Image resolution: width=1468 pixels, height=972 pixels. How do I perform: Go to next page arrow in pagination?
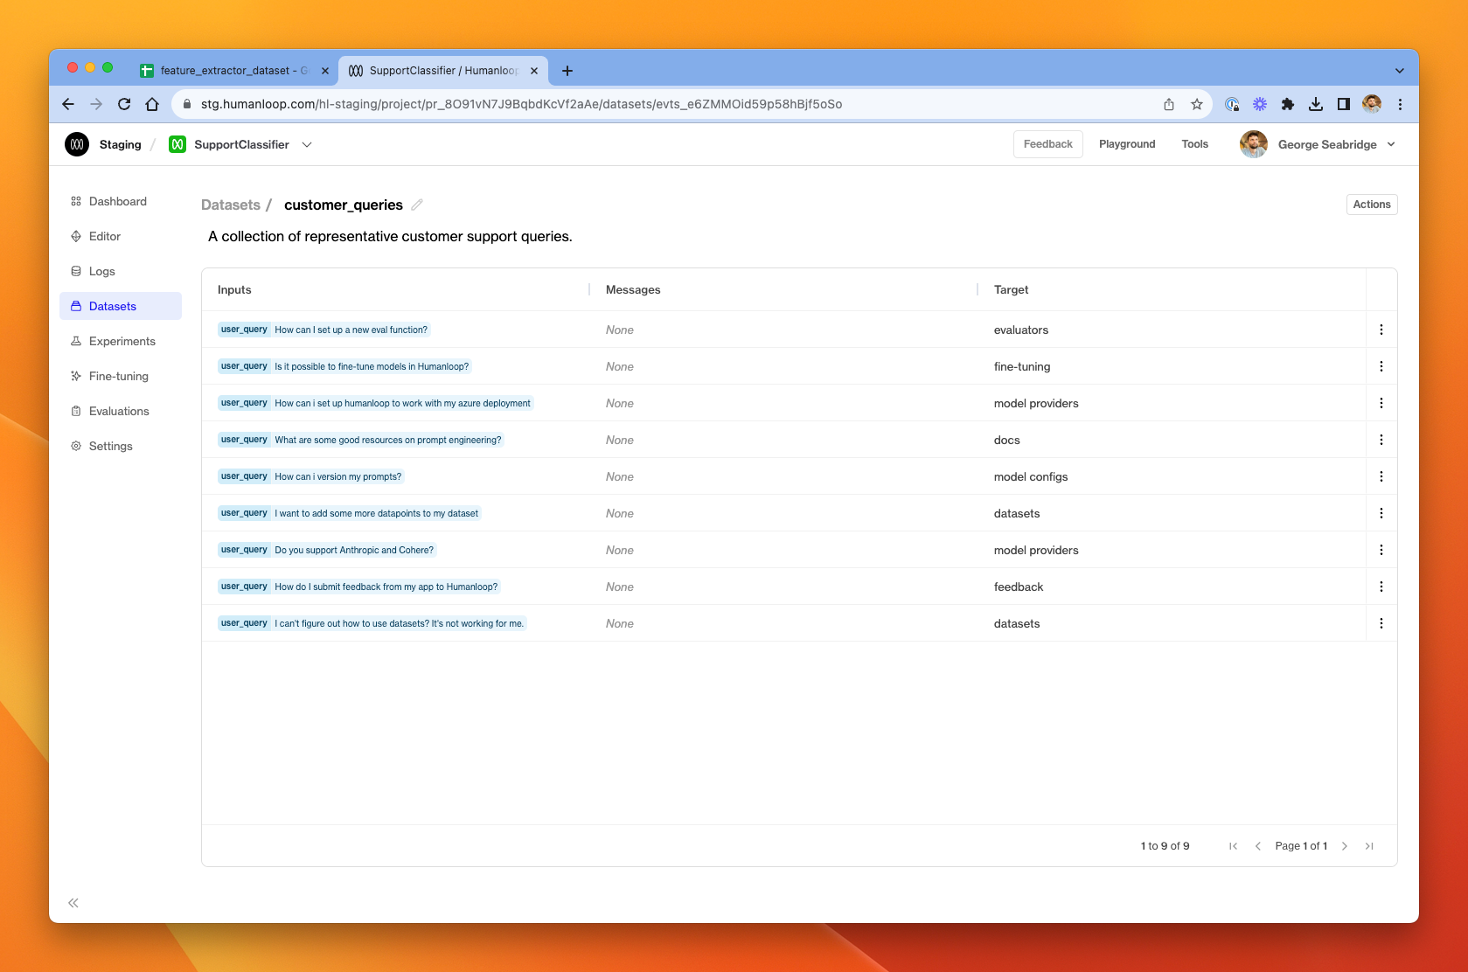(1345, 846)
